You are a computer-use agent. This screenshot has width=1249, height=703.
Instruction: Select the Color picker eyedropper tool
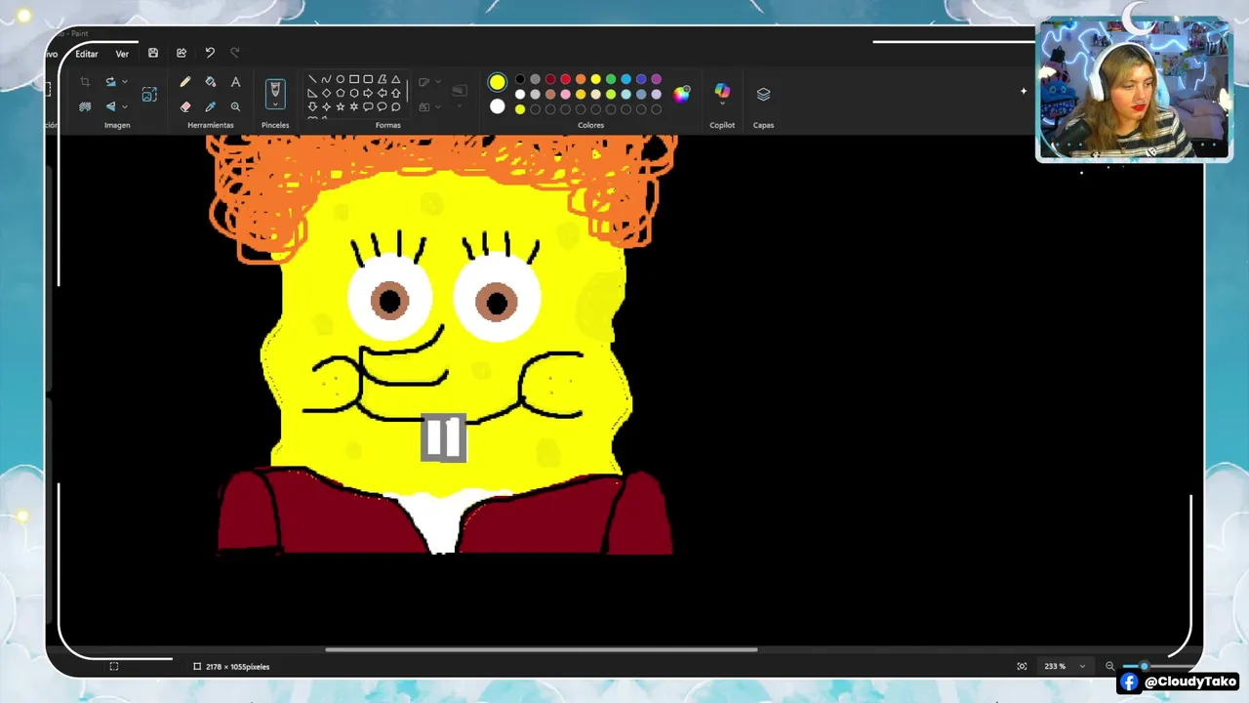coord(211,106)
